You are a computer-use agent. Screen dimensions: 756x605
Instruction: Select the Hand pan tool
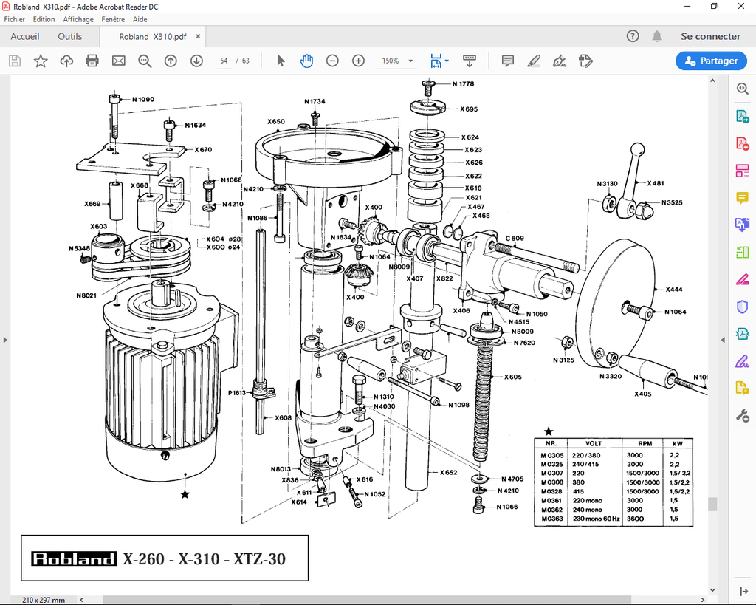pos(306,61)
